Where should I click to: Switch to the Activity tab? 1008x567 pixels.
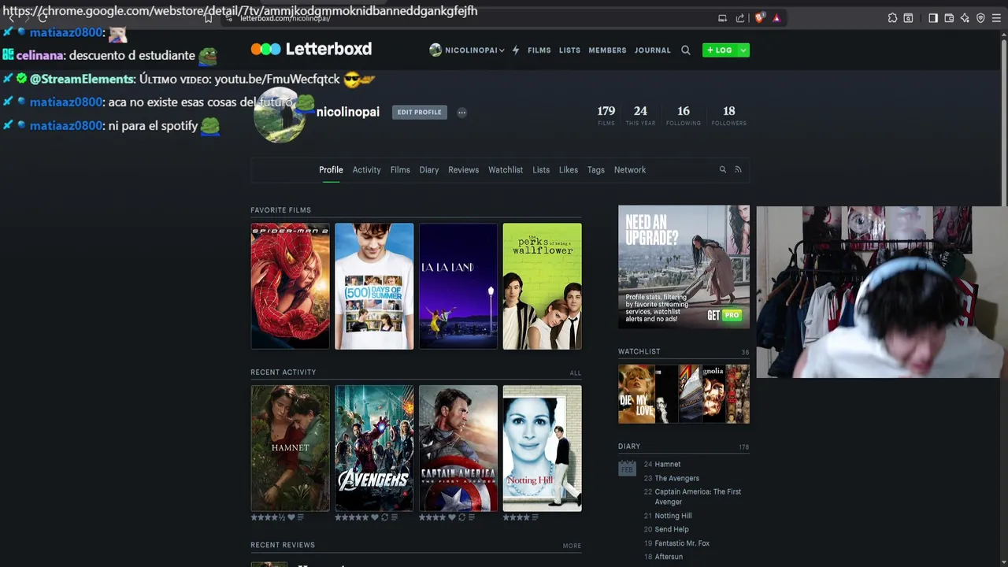[x=366, y=169]
